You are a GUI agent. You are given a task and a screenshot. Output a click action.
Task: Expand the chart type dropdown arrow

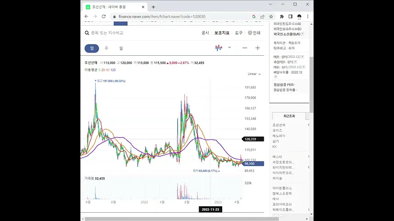(229, 48)
